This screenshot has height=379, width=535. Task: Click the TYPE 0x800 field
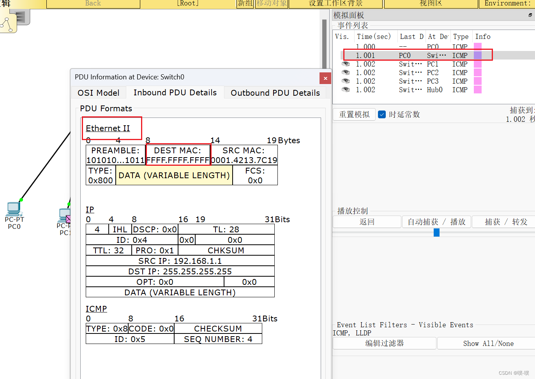tap(101, 175)
